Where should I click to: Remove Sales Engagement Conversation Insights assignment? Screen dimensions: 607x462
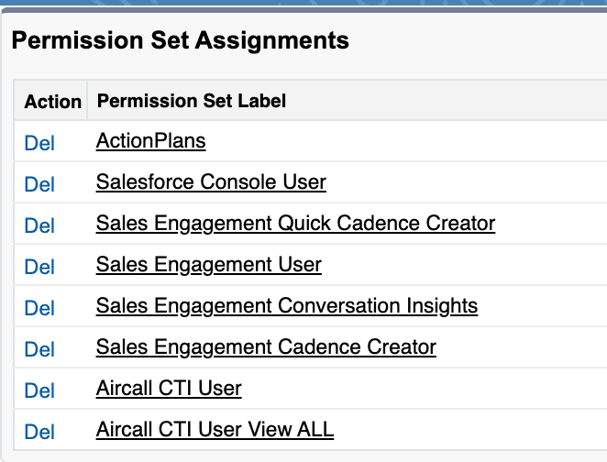[x=39, y=308]
